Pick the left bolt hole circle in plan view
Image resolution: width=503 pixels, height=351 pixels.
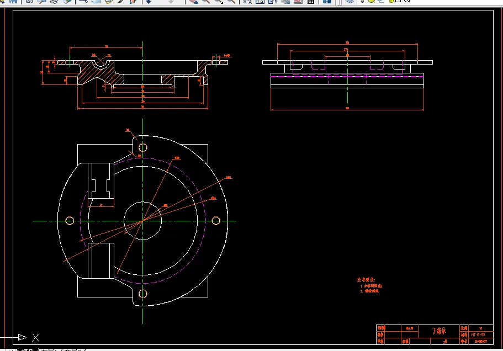(70, 221)
